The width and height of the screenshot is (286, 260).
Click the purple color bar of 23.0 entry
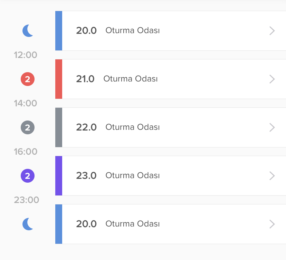click(x=59, y=176)
